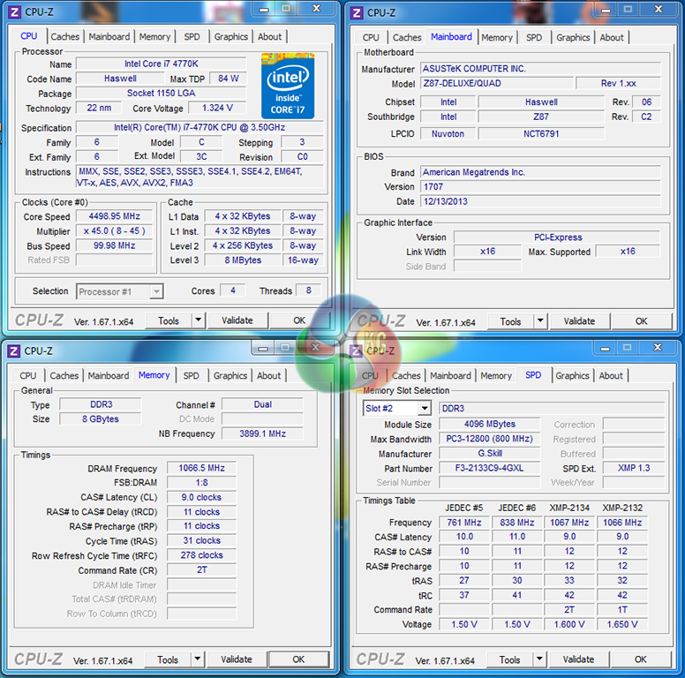
Task: Click the DRAM Frequency value 1066.5 MHz
Action: [202, 468]
